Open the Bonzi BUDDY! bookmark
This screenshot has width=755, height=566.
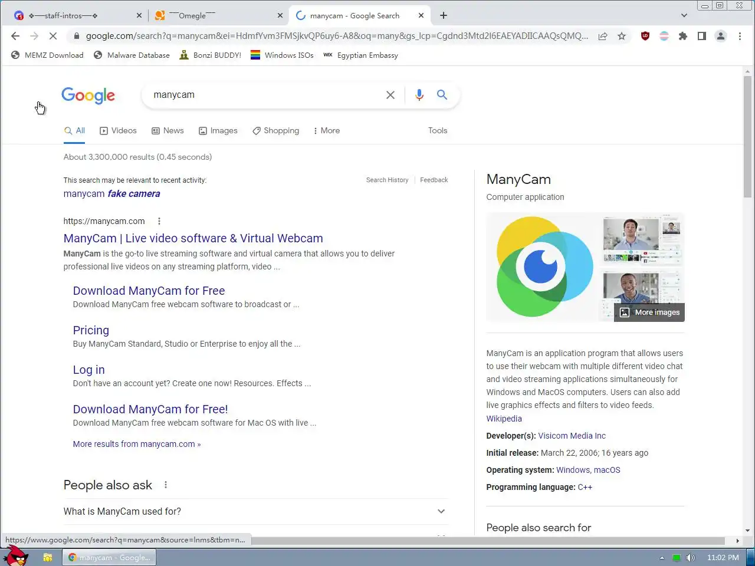tap(210, 55)
